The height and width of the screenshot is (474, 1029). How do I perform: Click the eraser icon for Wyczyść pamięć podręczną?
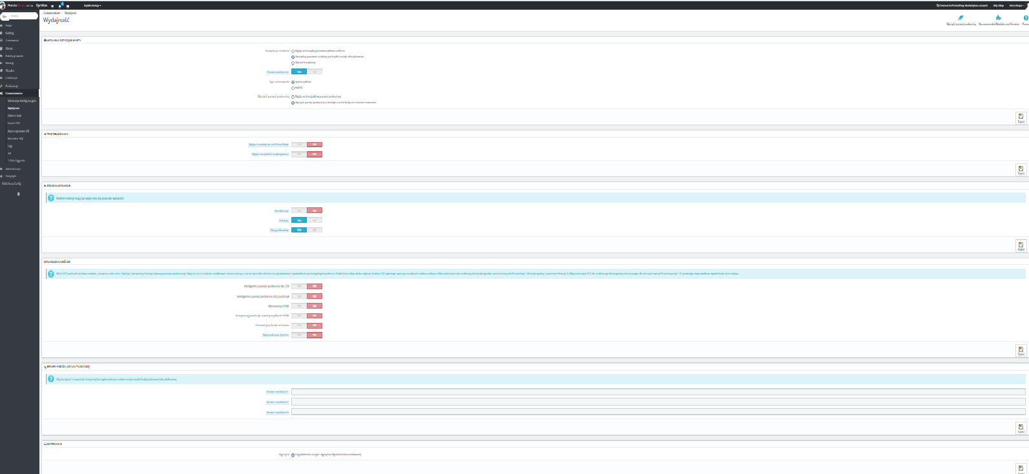coord(961,17)
